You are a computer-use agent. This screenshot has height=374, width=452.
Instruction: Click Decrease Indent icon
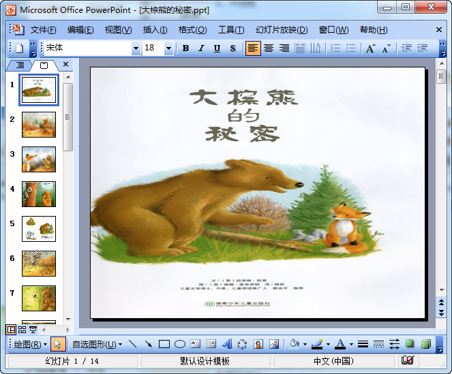(x=406, y=48)
